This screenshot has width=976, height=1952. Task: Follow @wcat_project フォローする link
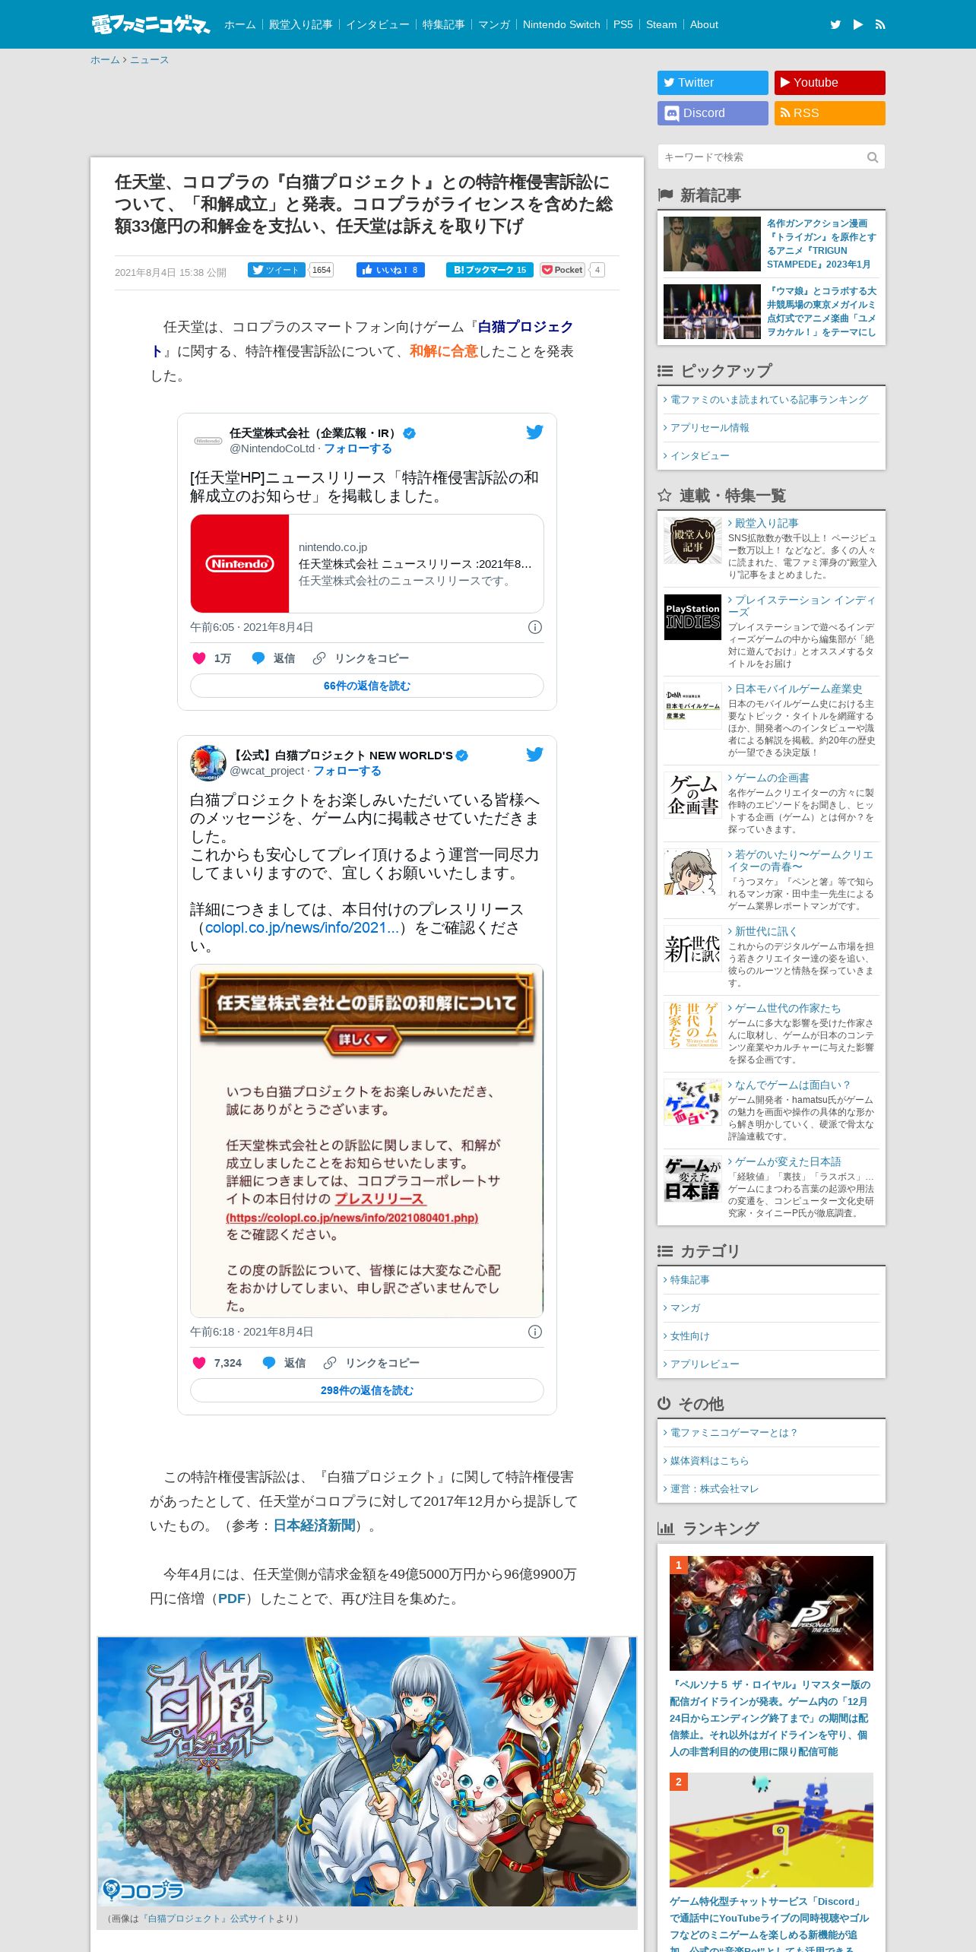tap(347, 771)
